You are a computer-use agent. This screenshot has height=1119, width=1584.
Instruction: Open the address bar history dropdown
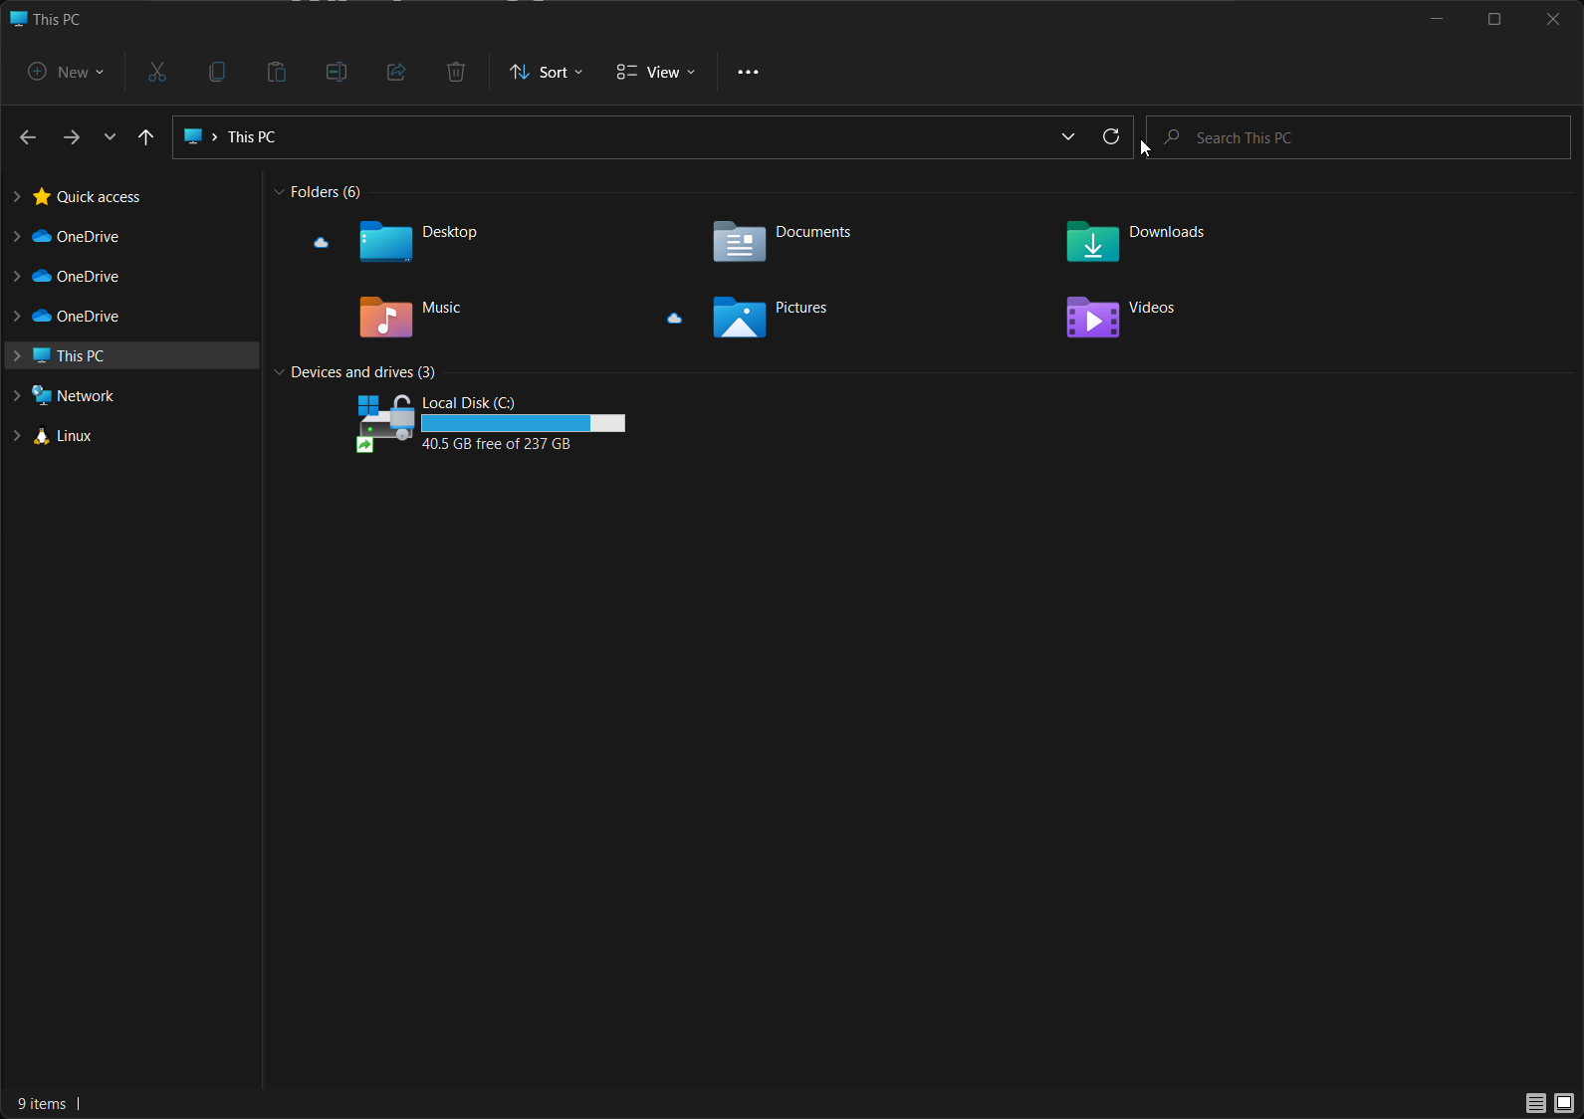pyautogui.click(x=1068, y=136)
